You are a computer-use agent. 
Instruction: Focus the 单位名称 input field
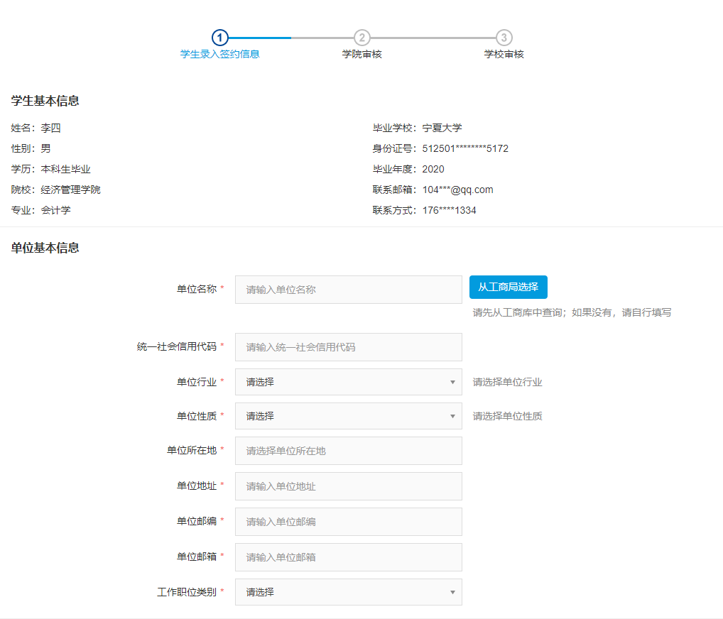(x=348, y=290)
